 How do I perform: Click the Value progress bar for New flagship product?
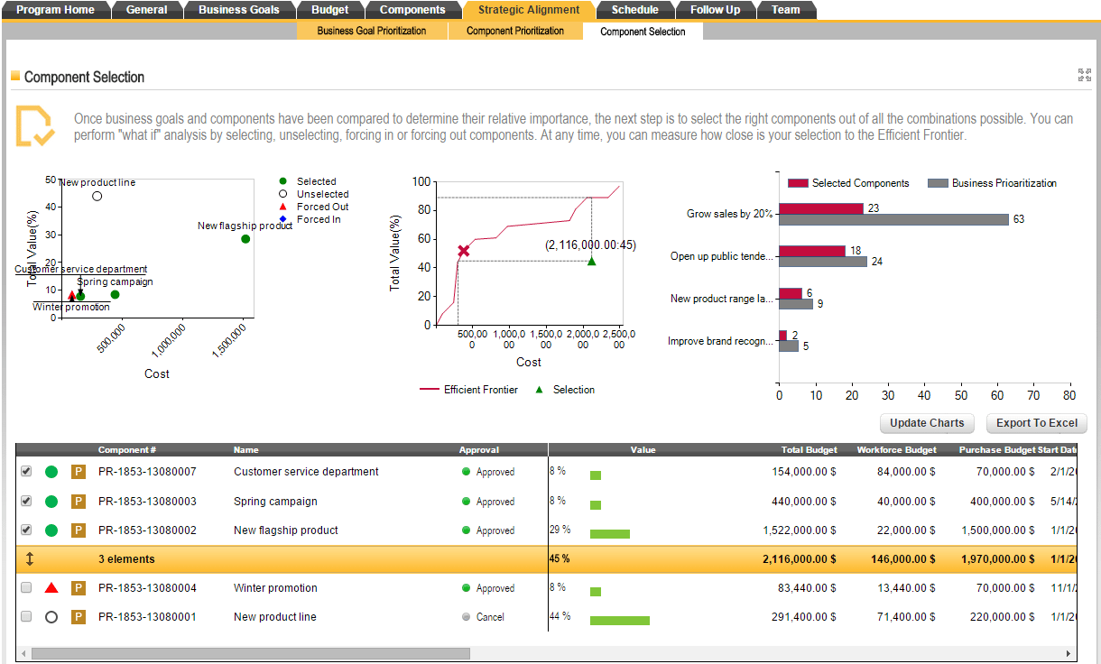click(x=610, y=533)
